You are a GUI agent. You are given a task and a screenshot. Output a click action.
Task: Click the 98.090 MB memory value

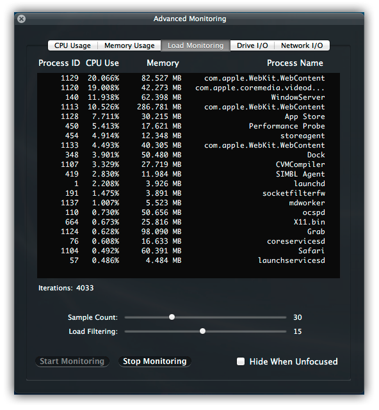tap(161, 232)
